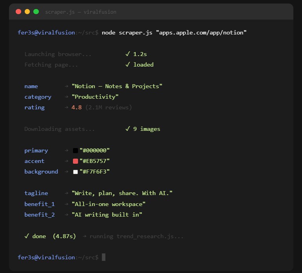
Task: Click the 'category' key label
Action: 38,97
